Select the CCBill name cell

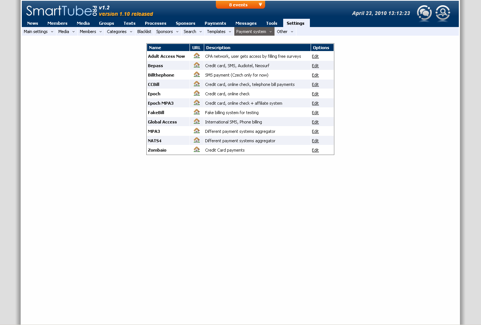point(168,84)
